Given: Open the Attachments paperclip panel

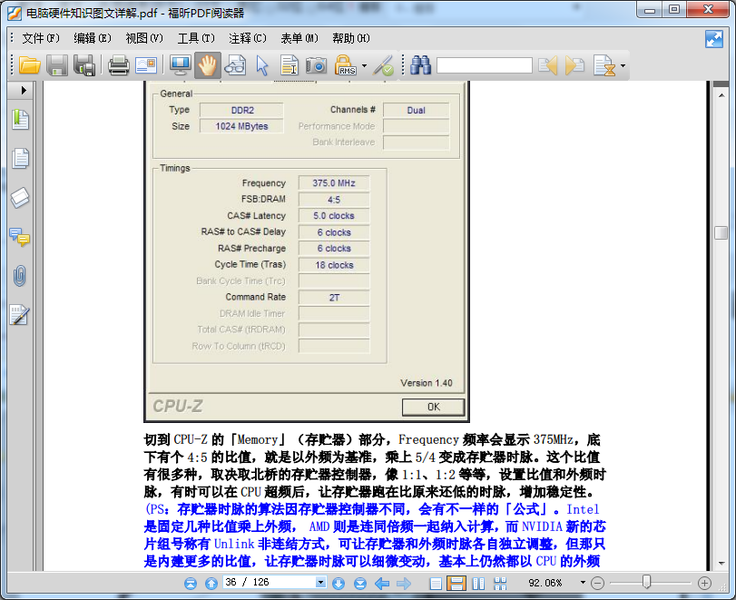Looking at the screenshot, I should pos(20,276).
